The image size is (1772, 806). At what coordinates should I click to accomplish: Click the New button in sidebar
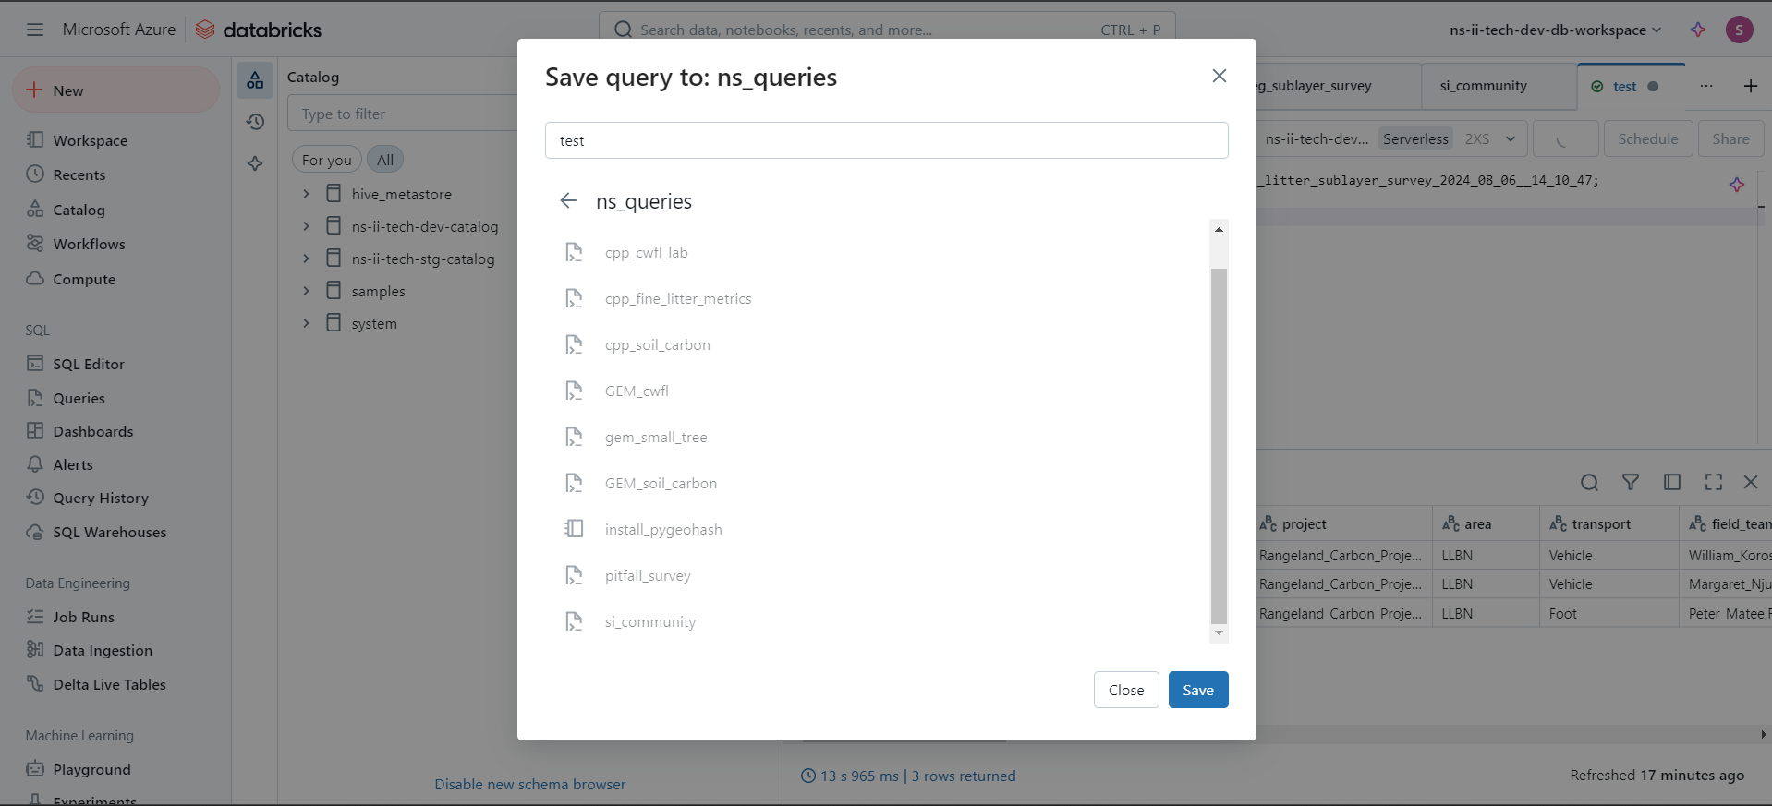115,90
